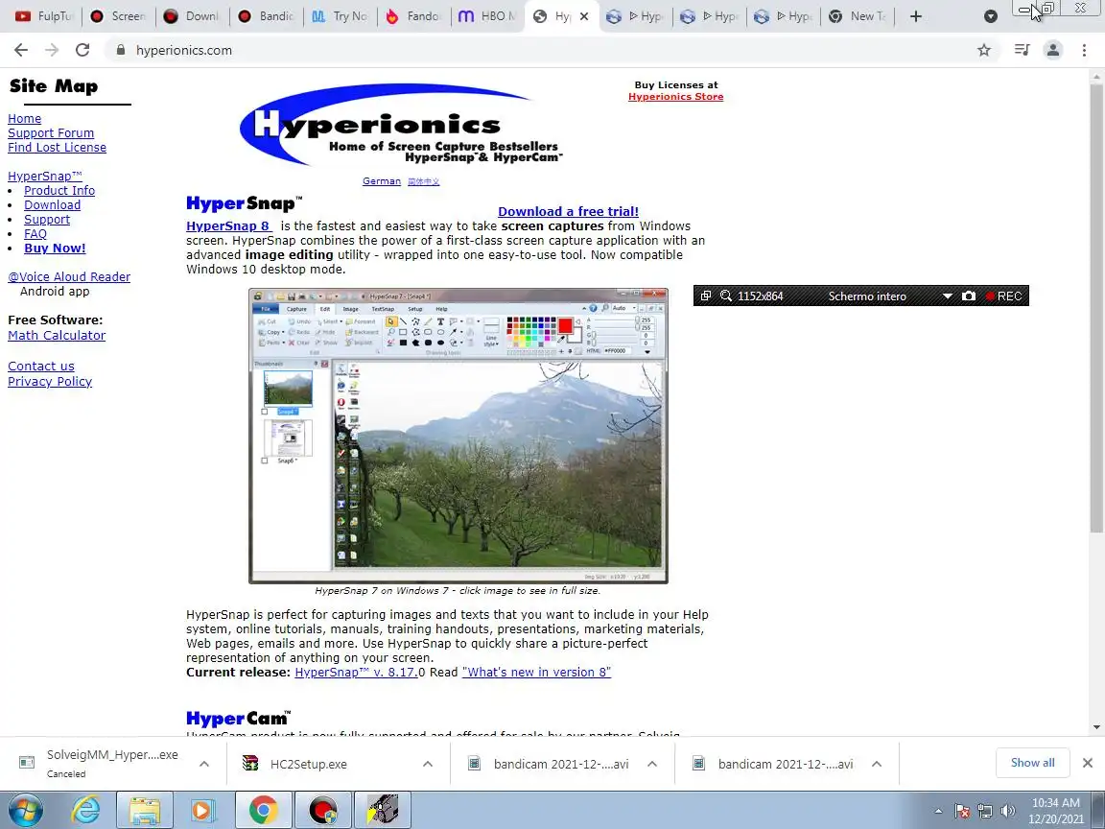Switch to the Bandicam tab
The width and height of the screenshot is (1105, 829).
point(266,16)
